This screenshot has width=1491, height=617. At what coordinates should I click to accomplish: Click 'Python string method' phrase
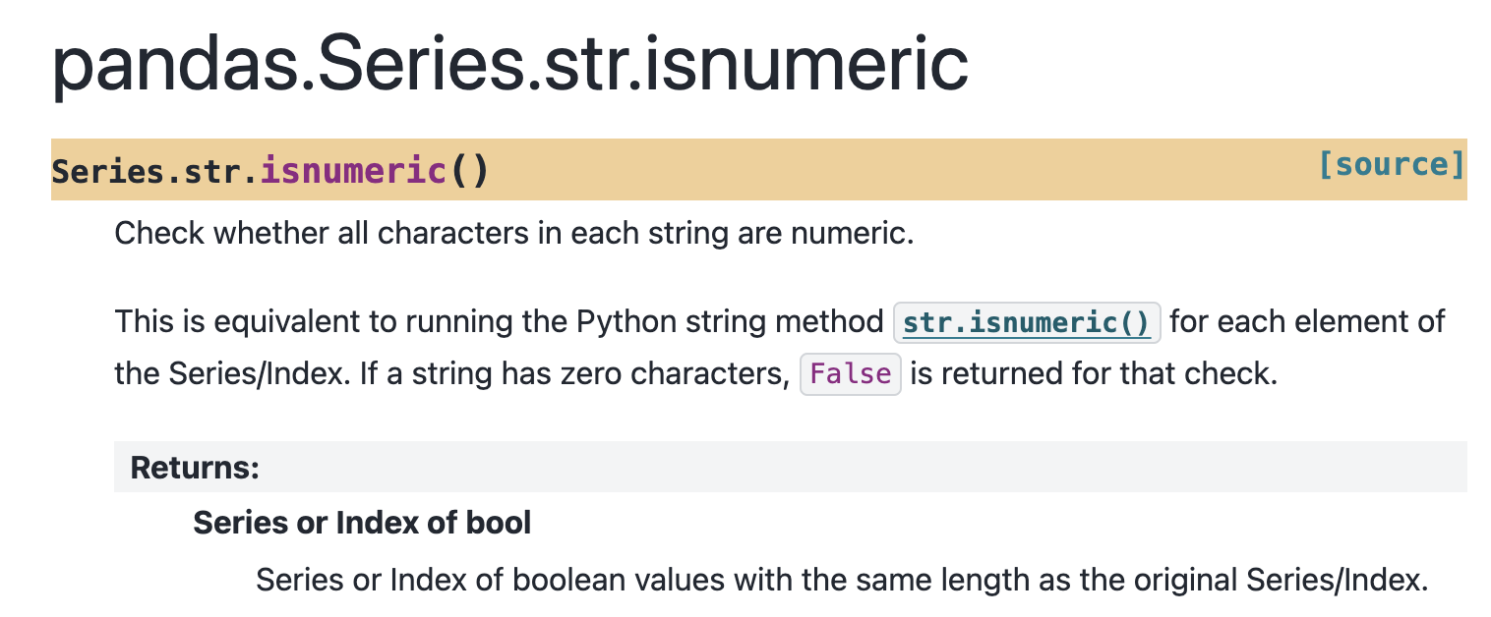[729, 322]
